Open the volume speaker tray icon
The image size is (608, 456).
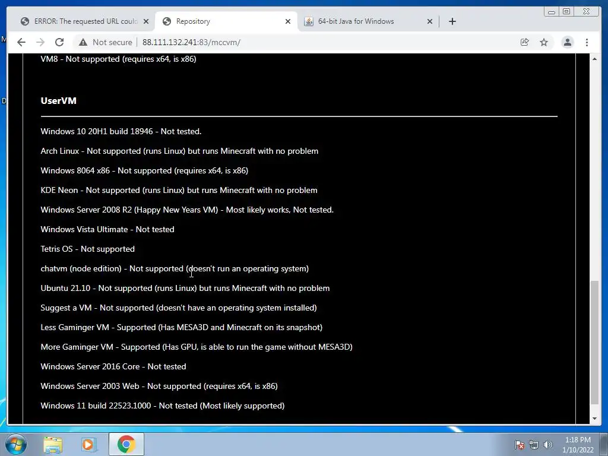click(x=548, y=445)
